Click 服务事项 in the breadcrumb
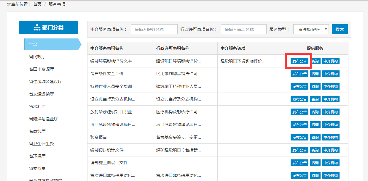 pyautogui.click(x=57, y=4)
